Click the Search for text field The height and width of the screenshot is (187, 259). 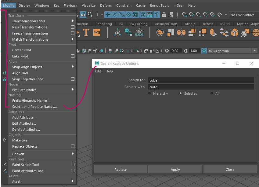pyautogui.click(x=201, y=80)
